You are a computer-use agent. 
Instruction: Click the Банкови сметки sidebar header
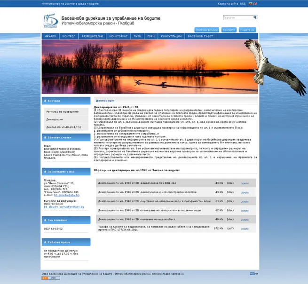tap(66, 137)
